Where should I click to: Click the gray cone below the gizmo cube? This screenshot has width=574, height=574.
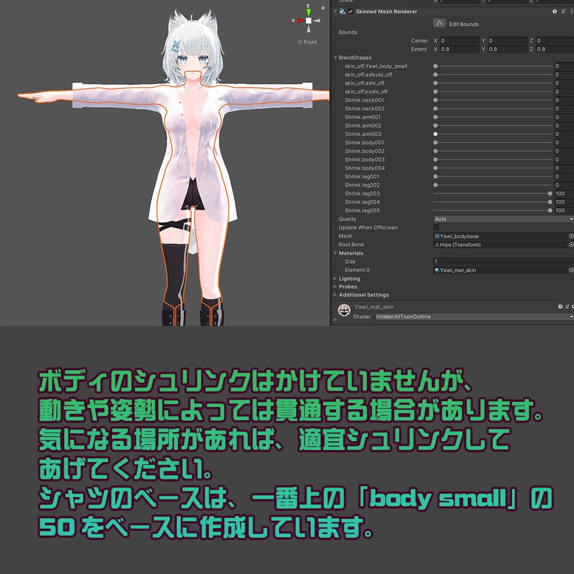pos(309,28)
